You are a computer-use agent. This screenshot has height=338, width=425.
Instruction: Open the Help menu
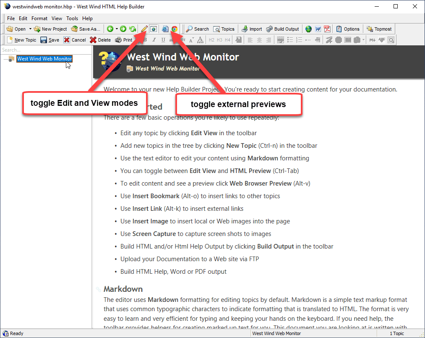tap(87, 18)
